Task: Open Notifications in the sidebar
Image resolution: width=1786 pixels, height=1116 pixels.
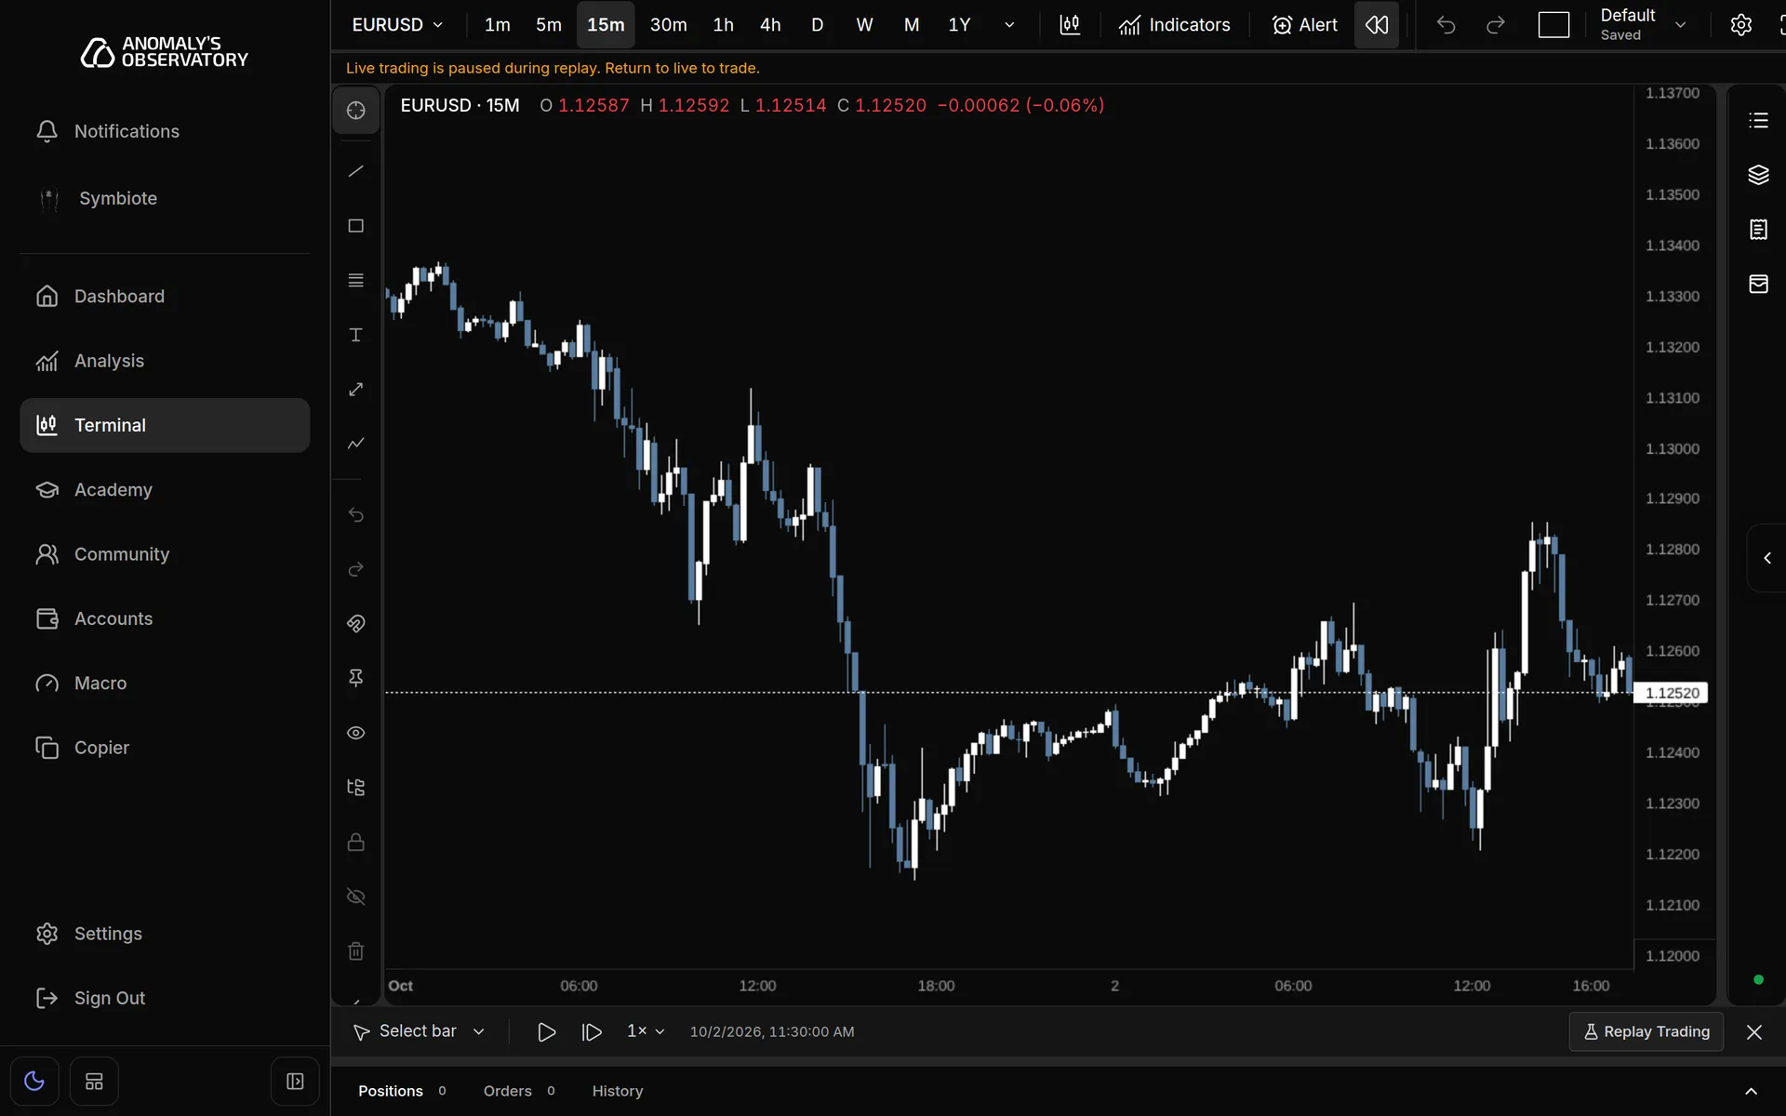Action: click(165, 131)
